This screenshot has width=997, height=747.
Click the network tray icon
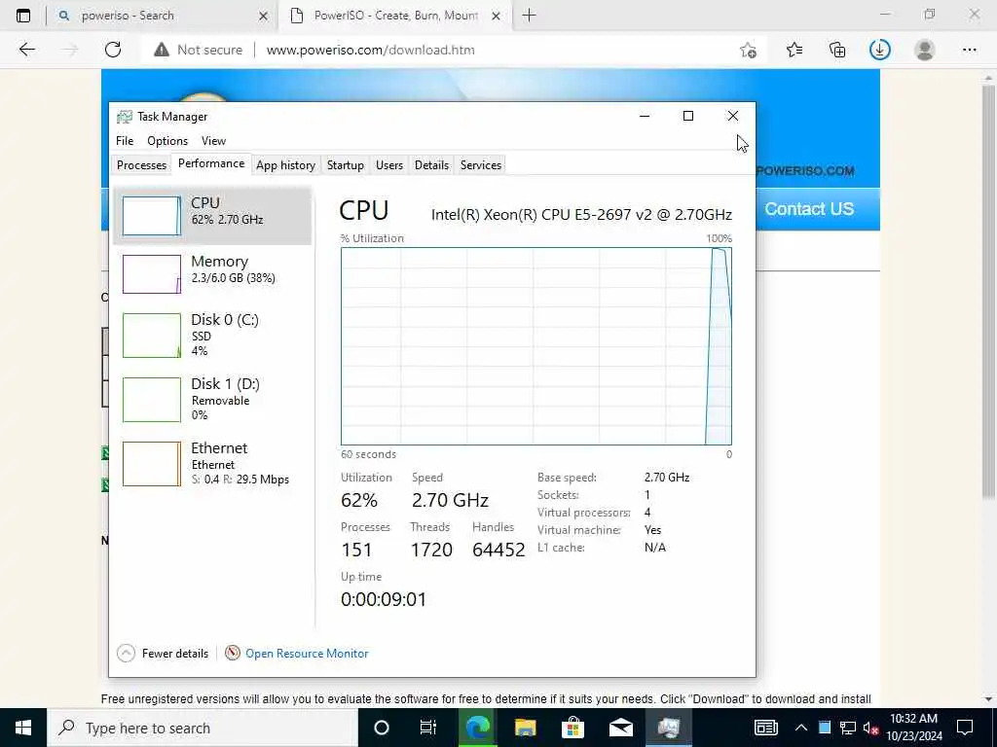coord(848,728)
